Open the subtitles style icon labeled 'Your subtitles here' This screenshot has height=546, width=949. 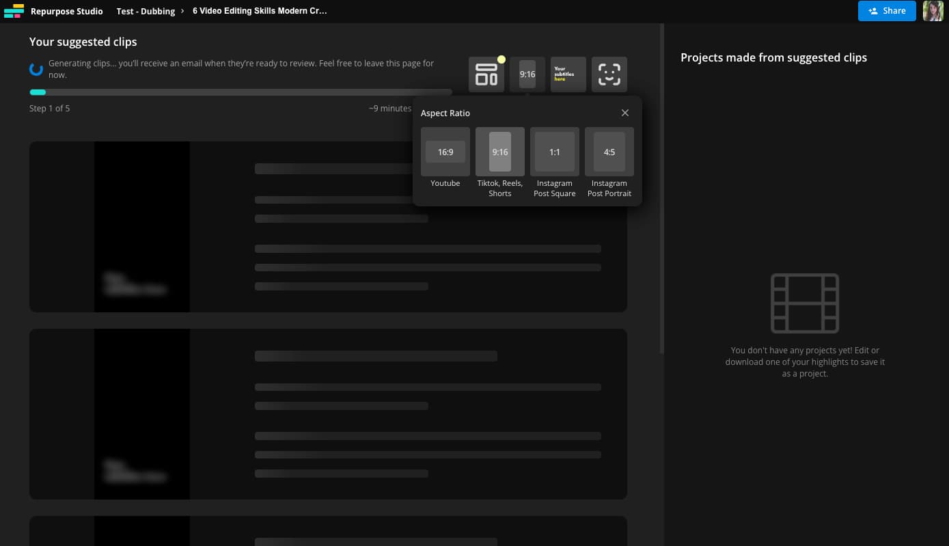tap(568, 74)
